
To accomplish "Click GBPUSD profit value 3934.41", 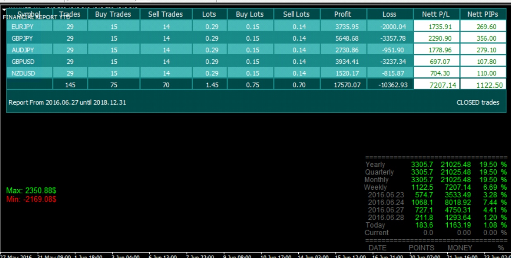I will 347,61.
